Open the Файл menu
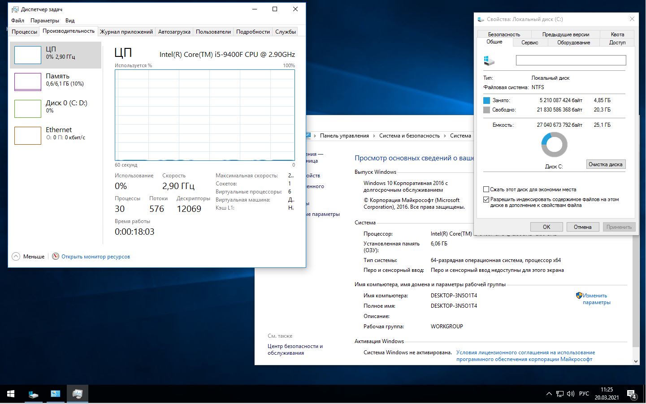This screenshot has width=646, height=404. click(18, 21)
